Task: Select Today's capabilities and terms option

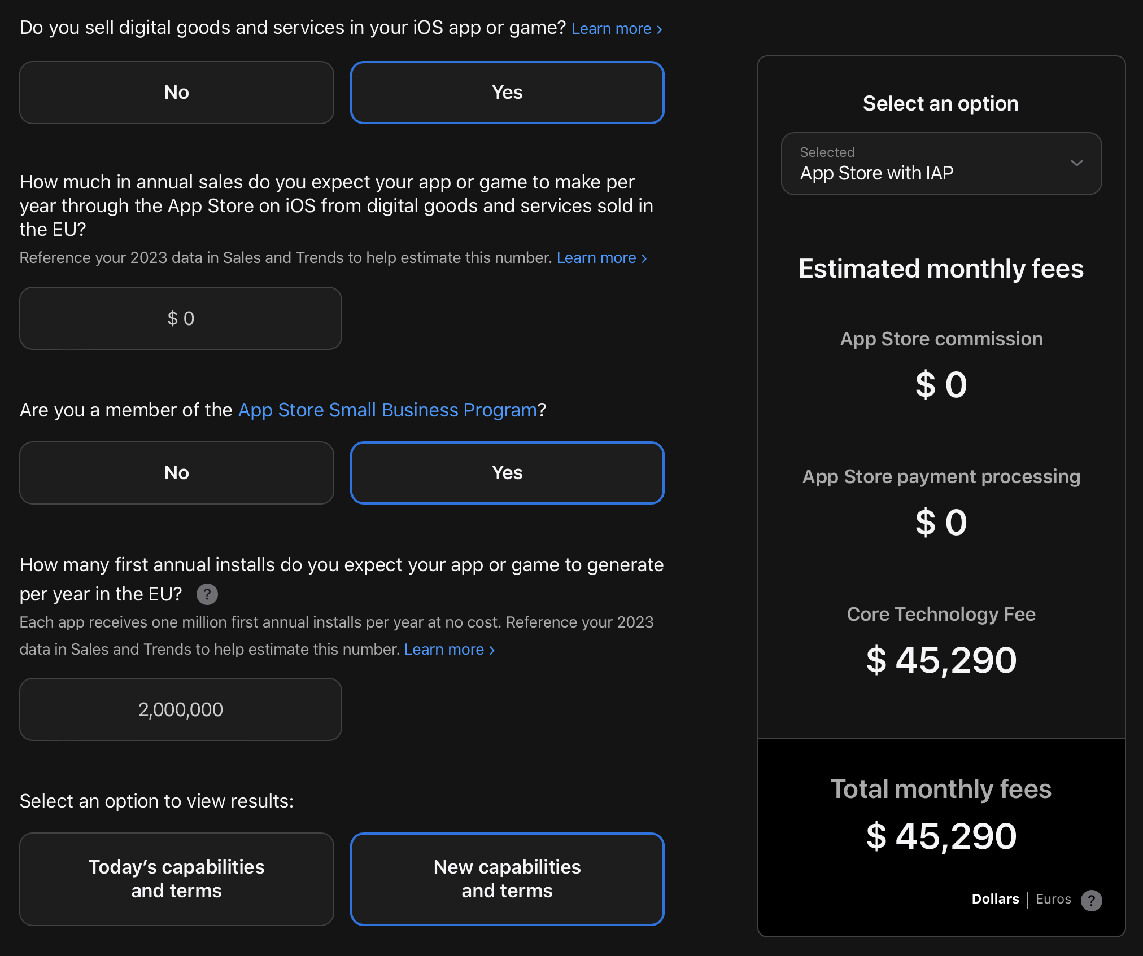Action: [176, 879]
